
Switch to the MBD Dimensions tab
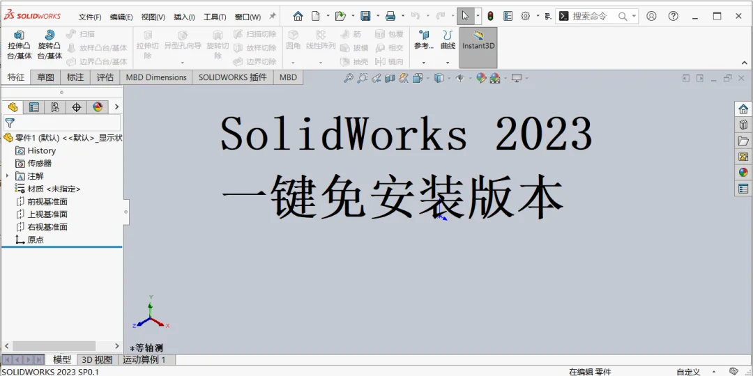[156, 77]
